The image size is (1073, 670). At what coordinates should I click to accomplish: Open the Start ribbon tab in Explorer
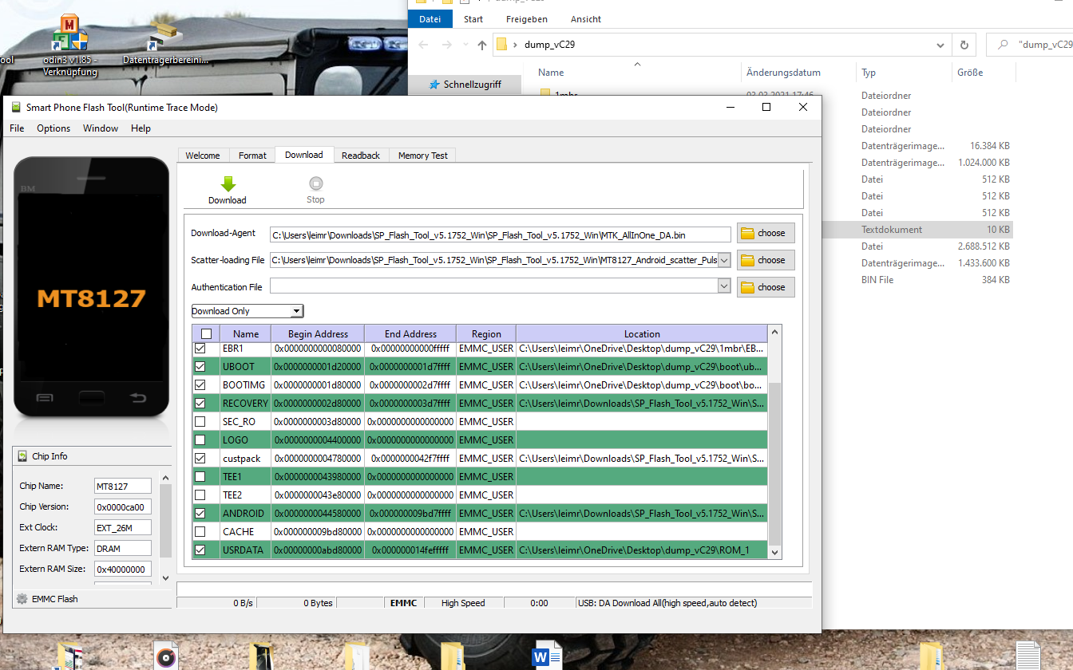coord(473,19)
